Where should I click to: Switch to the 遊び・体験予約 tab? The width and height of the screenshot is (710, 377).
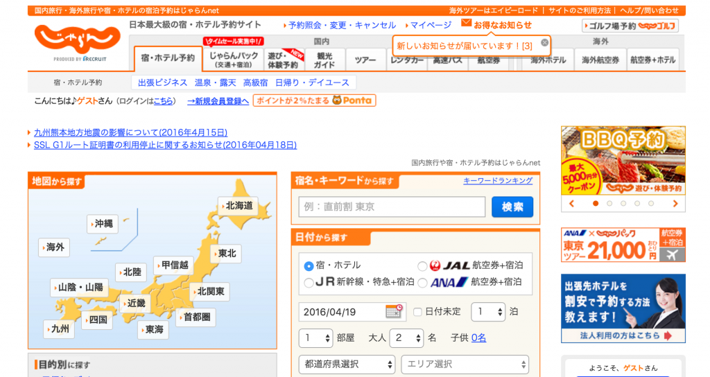(284, 60)
